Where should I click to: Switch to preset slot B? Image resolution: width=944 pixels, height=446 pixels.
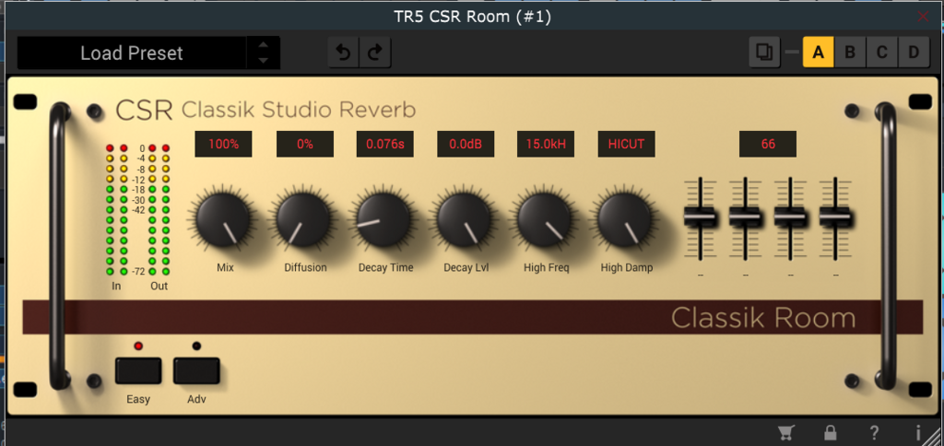[x=850, y=53]
